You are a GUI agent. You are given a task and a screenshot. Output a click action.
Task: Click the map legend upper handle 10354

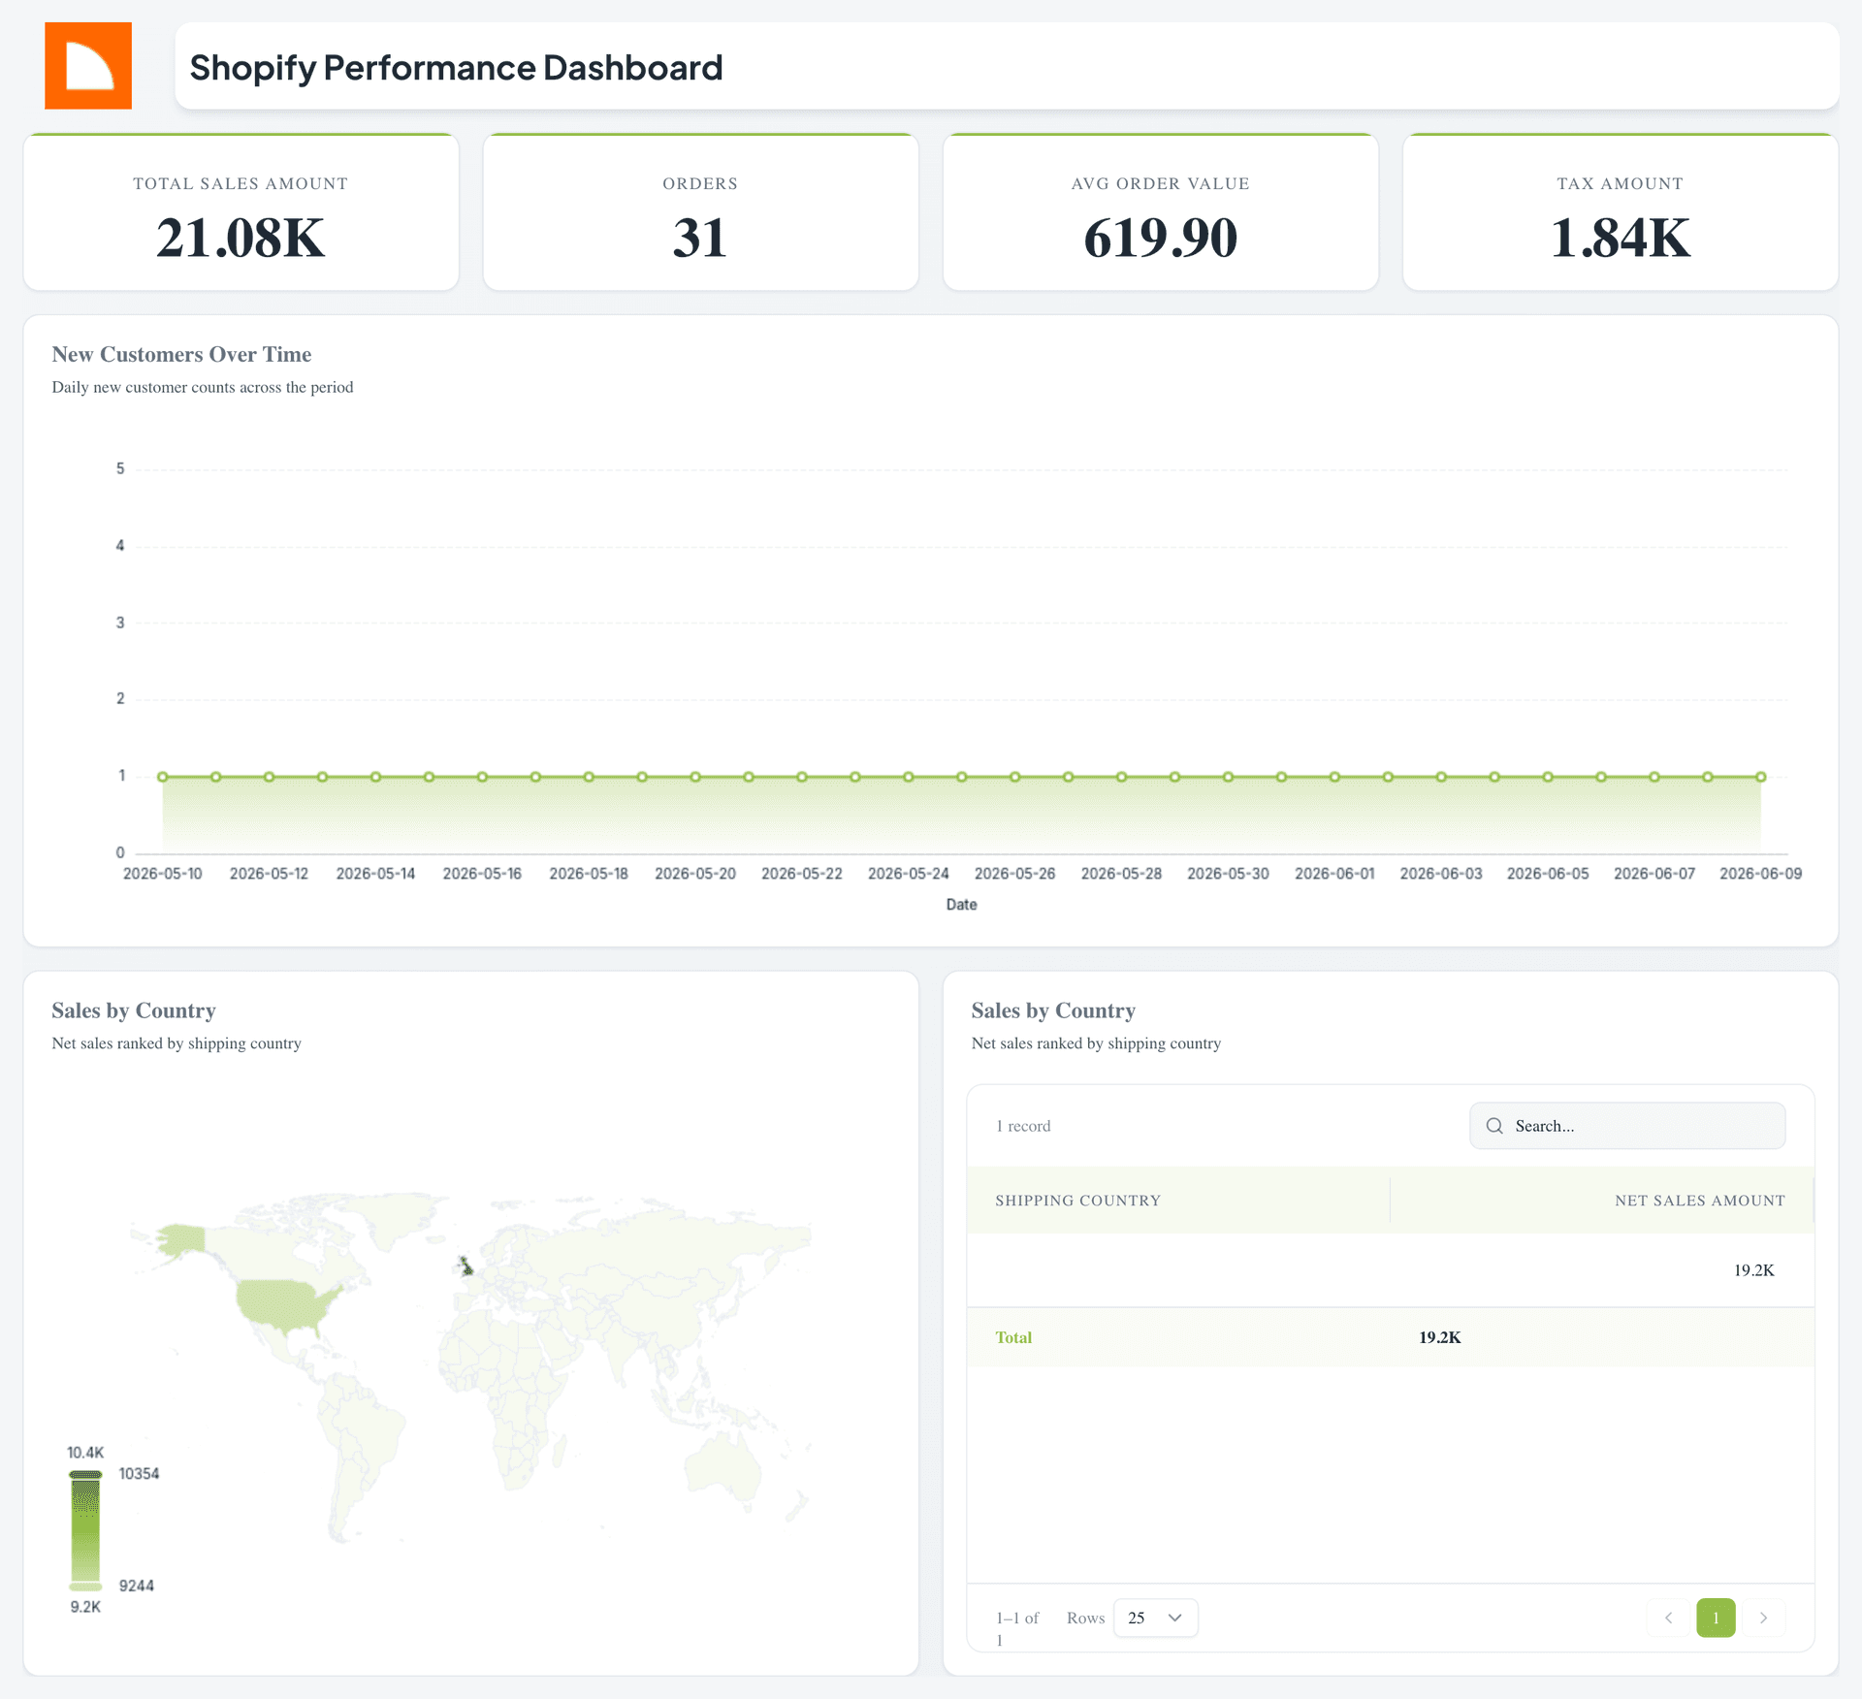click(85, 1475)
